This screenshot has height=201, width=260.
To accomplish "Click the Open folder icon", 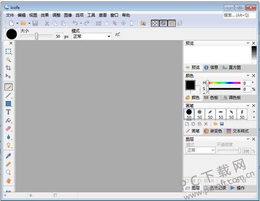I will tap(23, 23).
